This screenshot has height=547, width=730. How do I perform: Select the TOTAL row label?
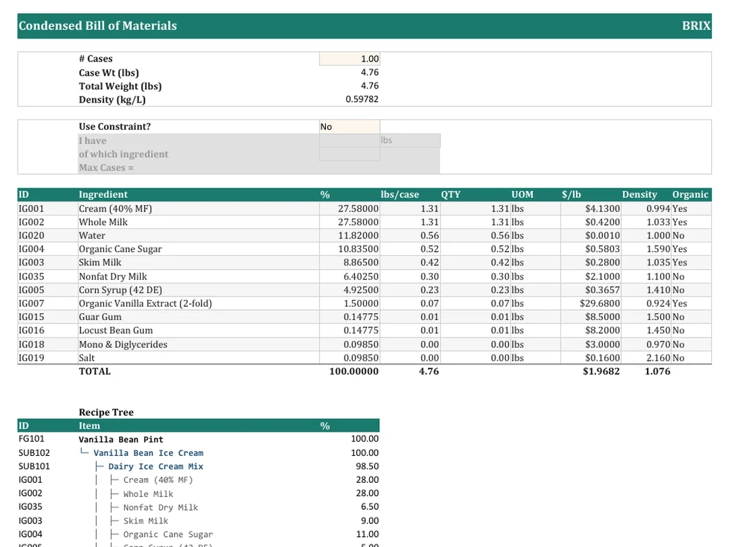(x=95, y=371)
